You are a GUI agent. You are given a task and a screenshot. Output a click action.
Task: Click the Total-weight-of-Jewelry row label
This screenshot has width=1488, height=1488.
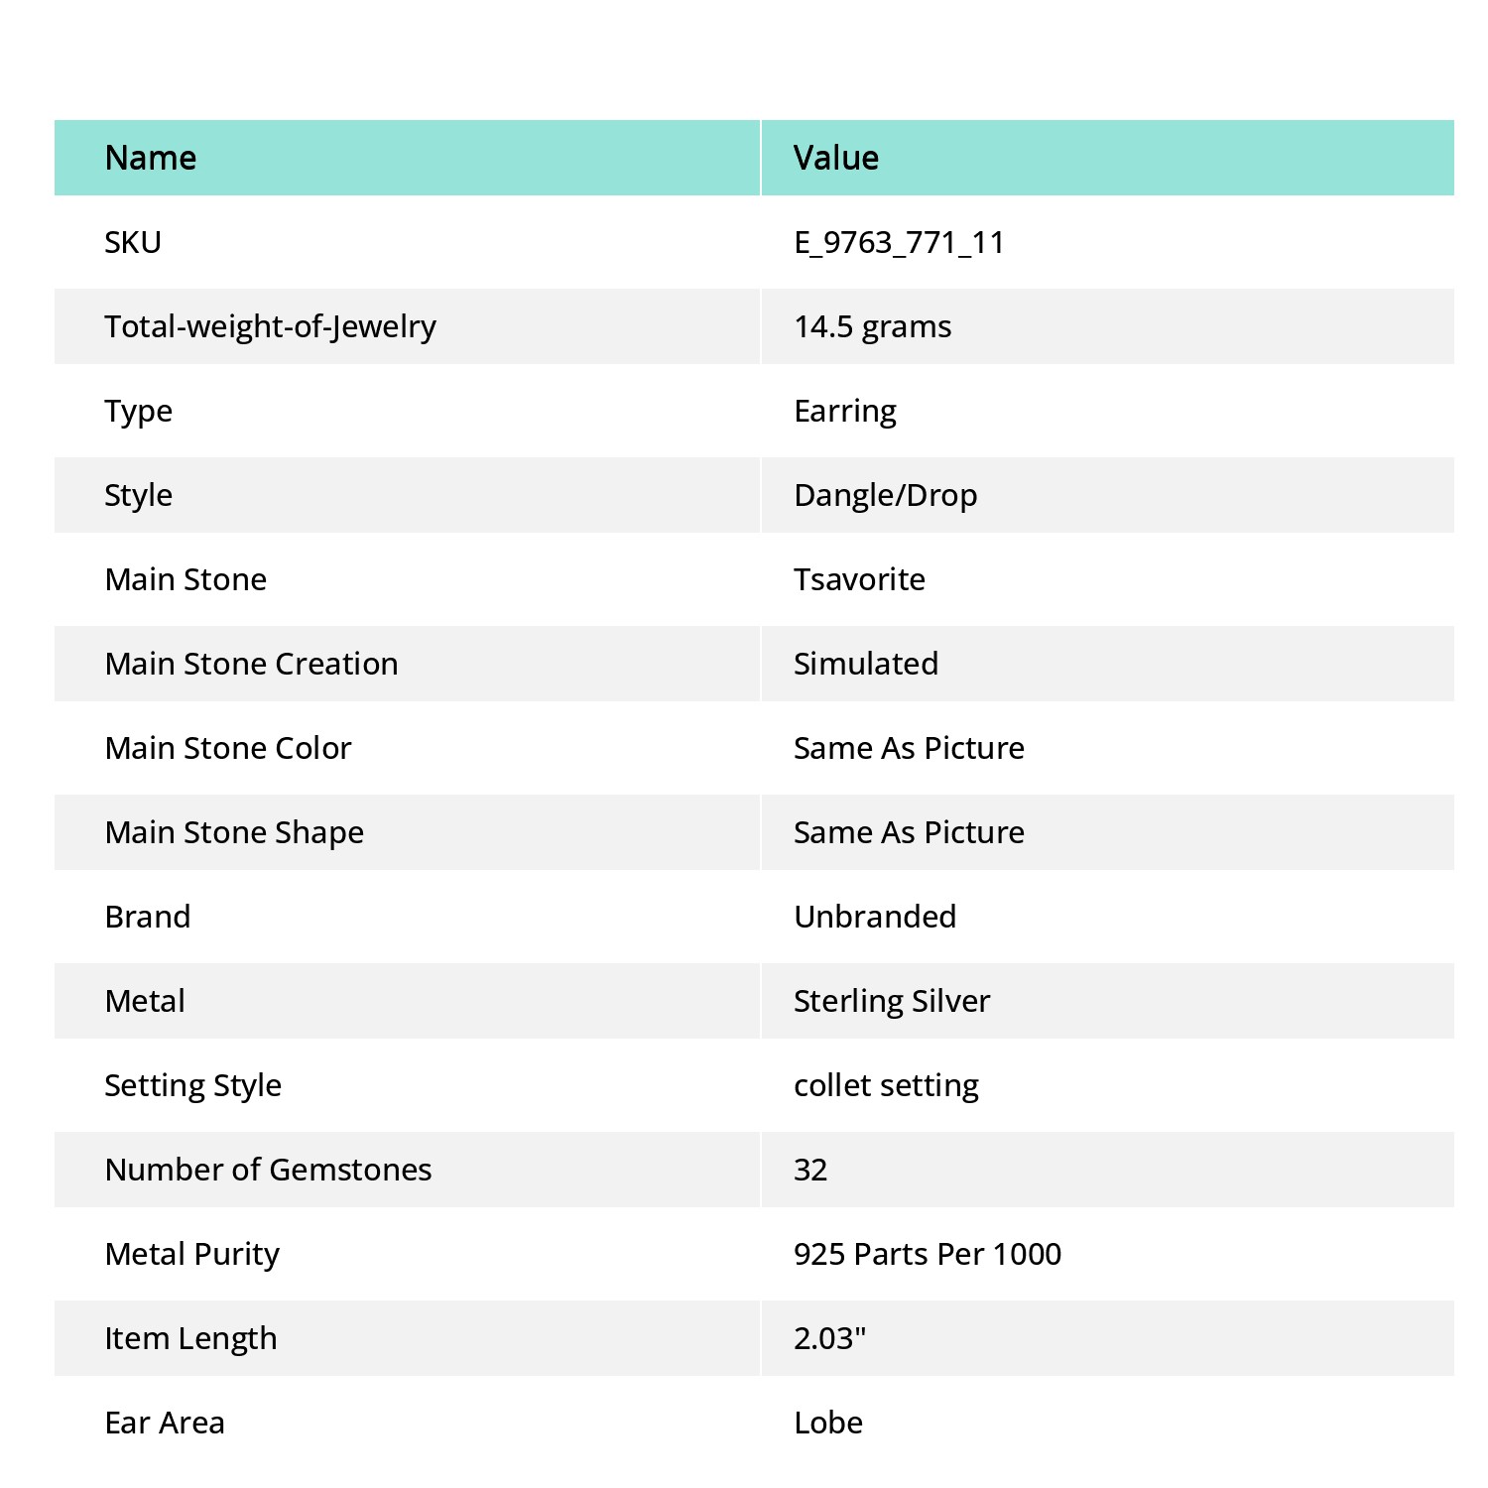270,326
